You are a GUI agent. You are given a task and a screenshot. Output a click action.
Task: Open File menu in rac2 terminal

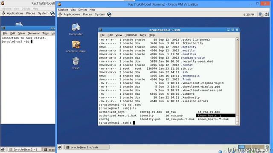click(5, 33)
